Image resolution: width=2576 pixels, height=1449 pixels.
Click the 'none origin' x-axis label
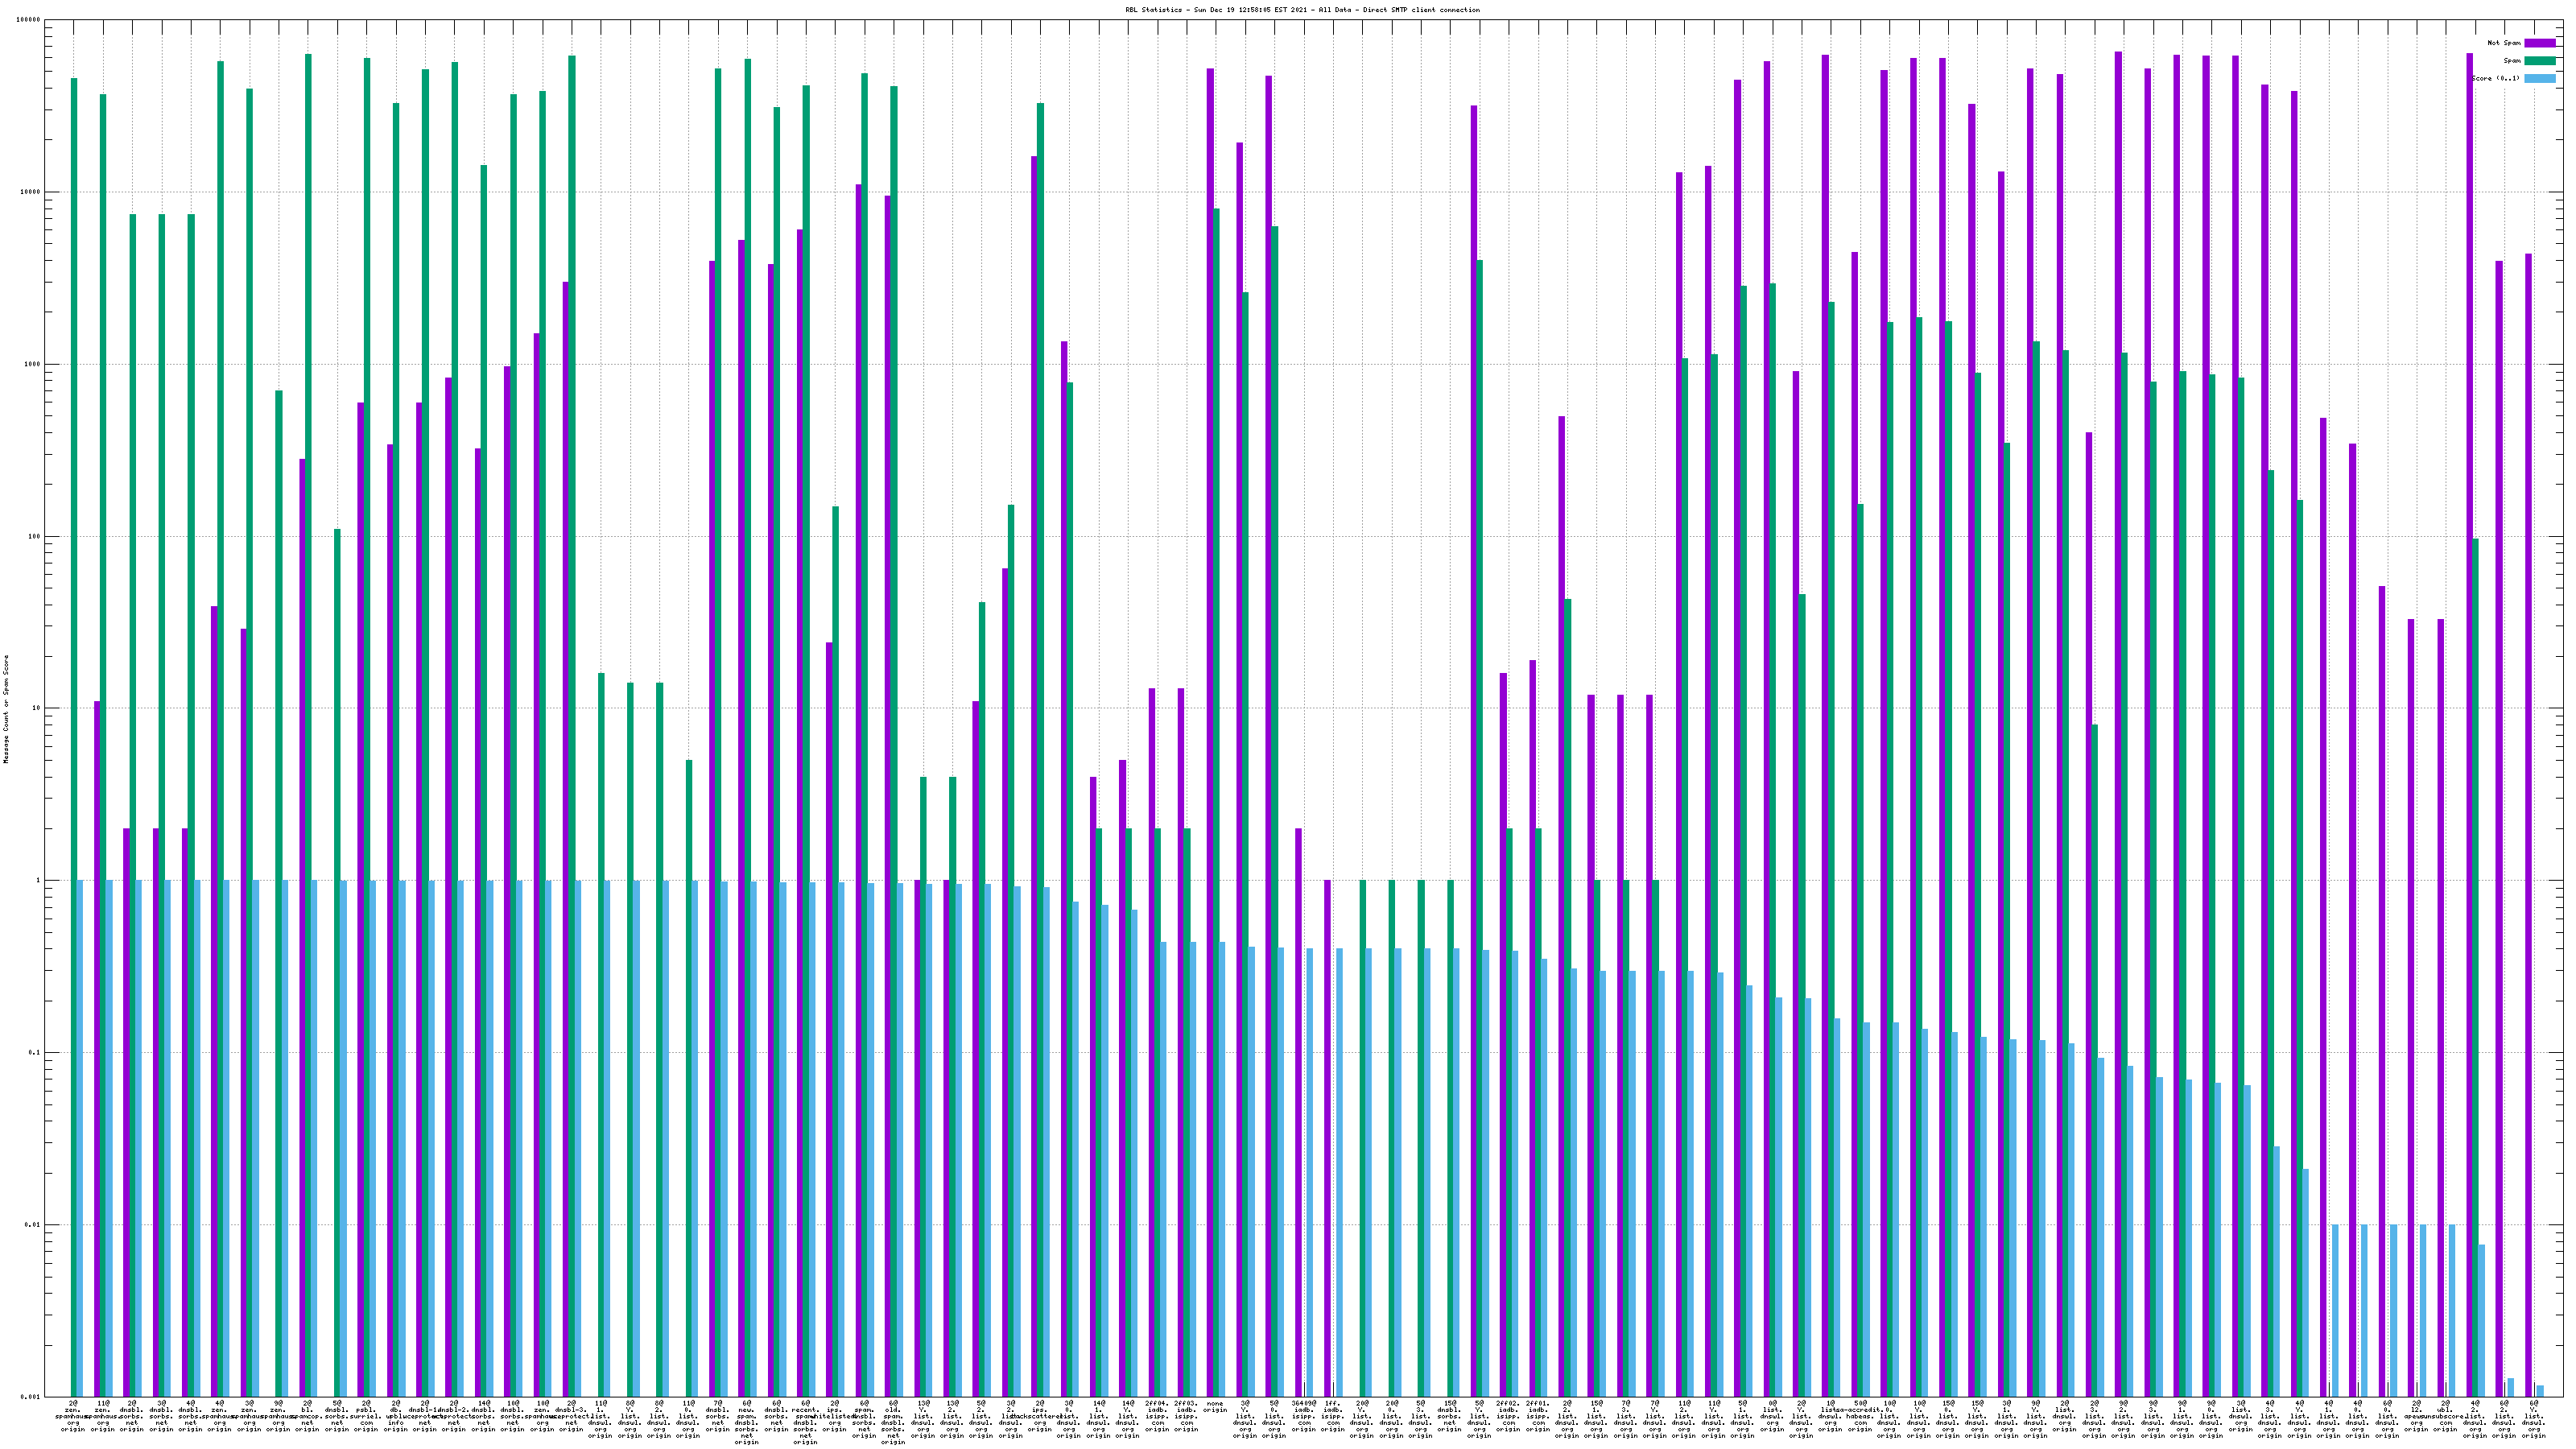coord(1215,1407)
